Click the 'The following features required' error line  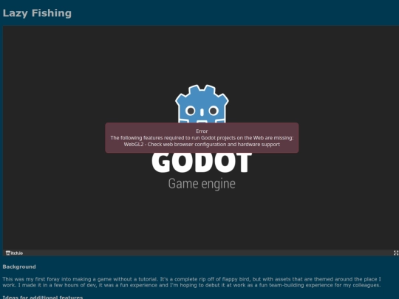[x=202, y=138]
